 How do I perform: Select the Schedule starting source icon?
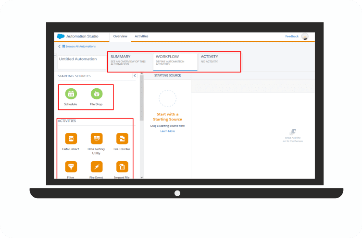point(71,94)
